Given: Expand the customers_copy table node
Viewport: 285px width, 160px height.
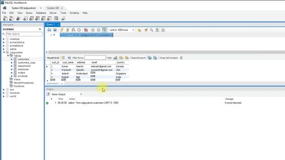Looking at the screenshot, I should 12,63.
